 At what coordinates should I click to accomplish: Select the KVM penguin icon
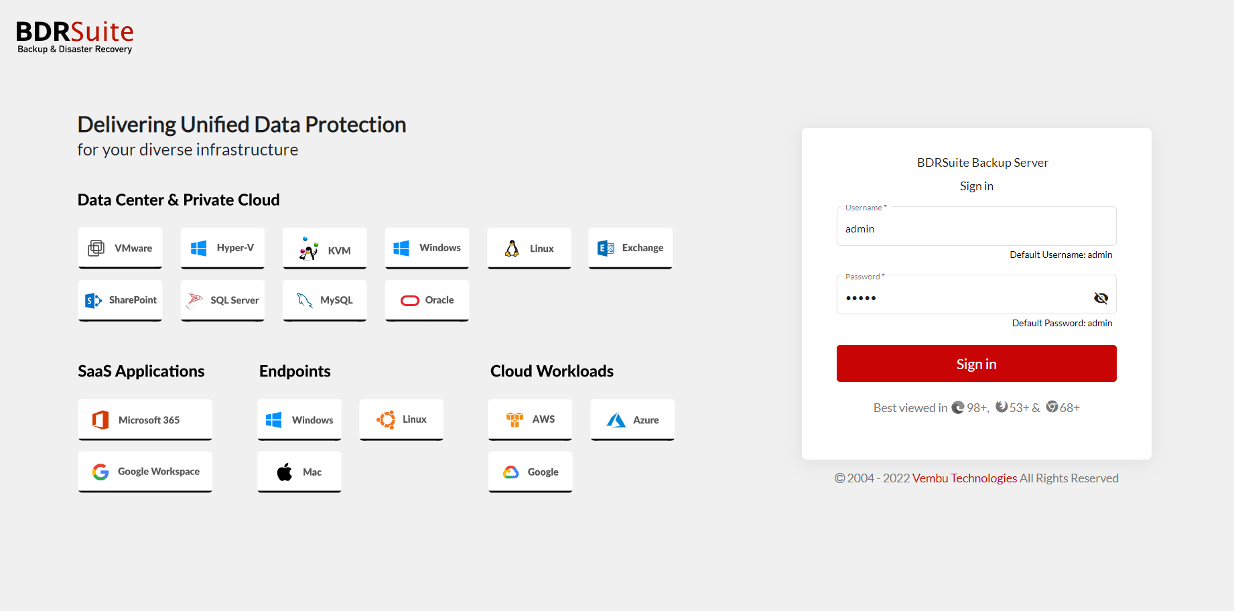[309, 249]
